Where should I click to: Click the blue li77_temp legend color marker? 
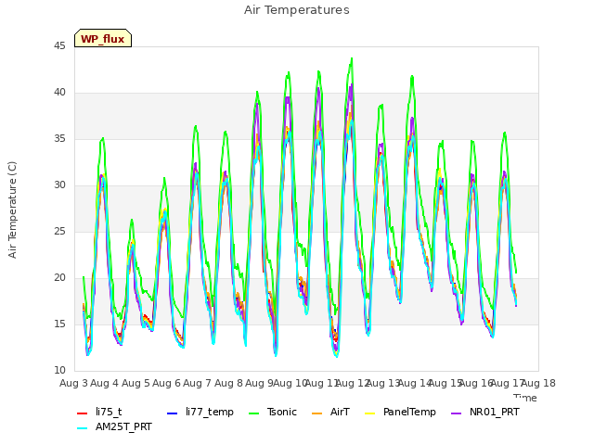[x=172, y=413]
